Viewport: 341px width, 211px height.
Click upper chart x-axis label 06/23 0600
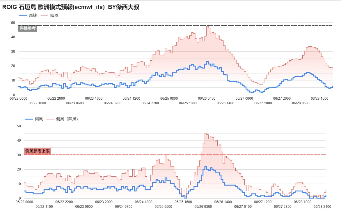pyautogui.click(x=75, y=103)
